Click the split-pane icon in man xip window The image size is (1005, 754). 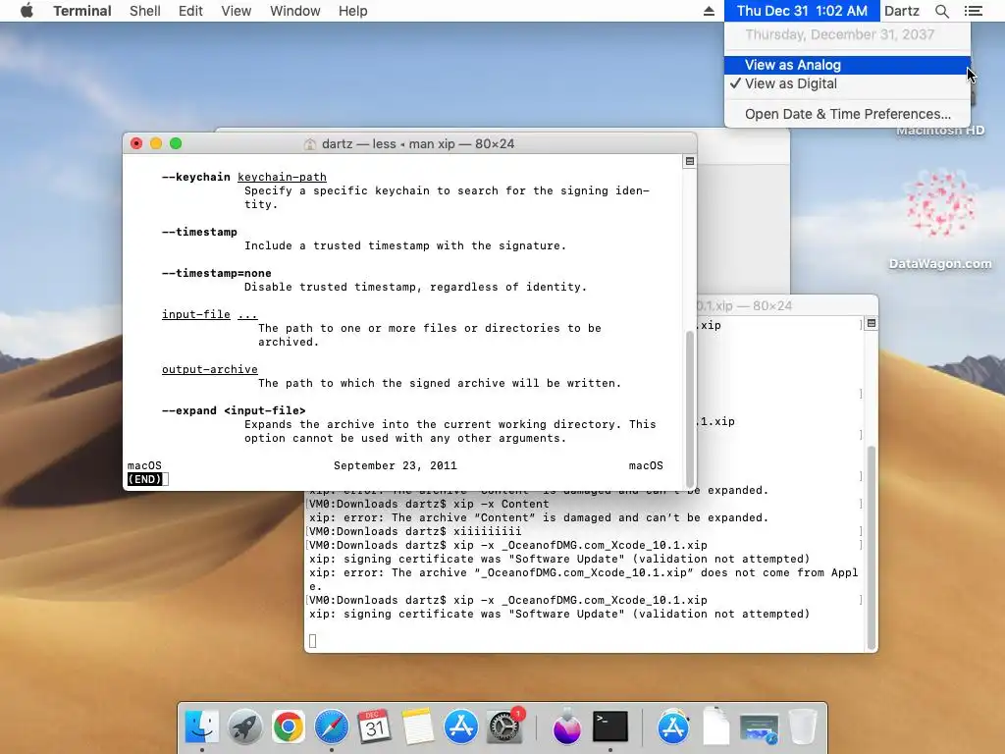(x=690, y=162)
